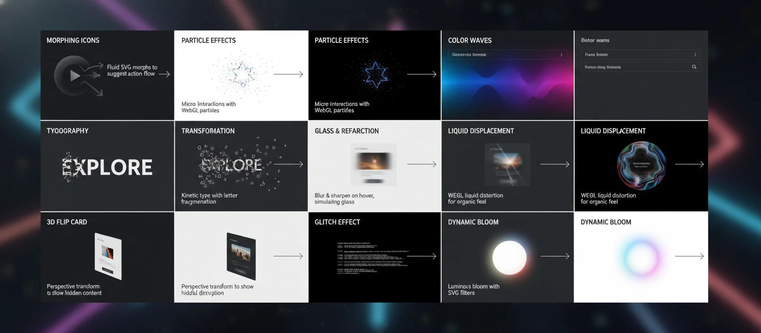The height and width of the screenshot is (333, 761).
Task: Click the play icon in Morphing Icons card
Action: point(74,75)
